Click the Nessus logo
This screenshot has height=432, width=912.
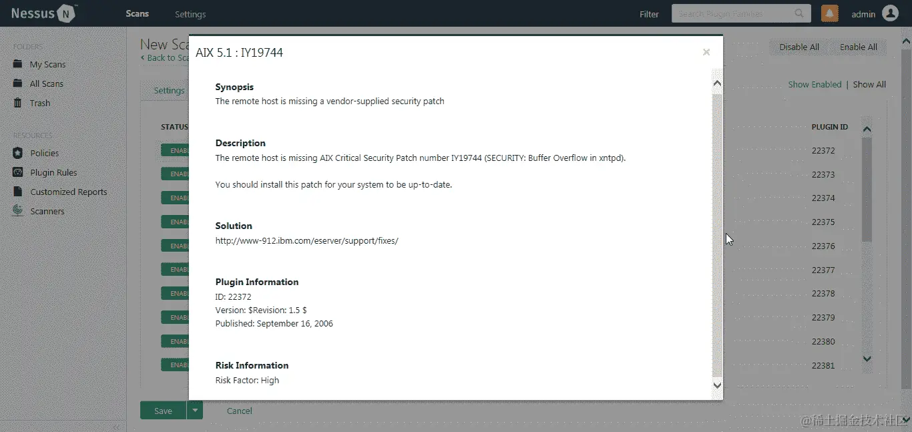(44, 13)
